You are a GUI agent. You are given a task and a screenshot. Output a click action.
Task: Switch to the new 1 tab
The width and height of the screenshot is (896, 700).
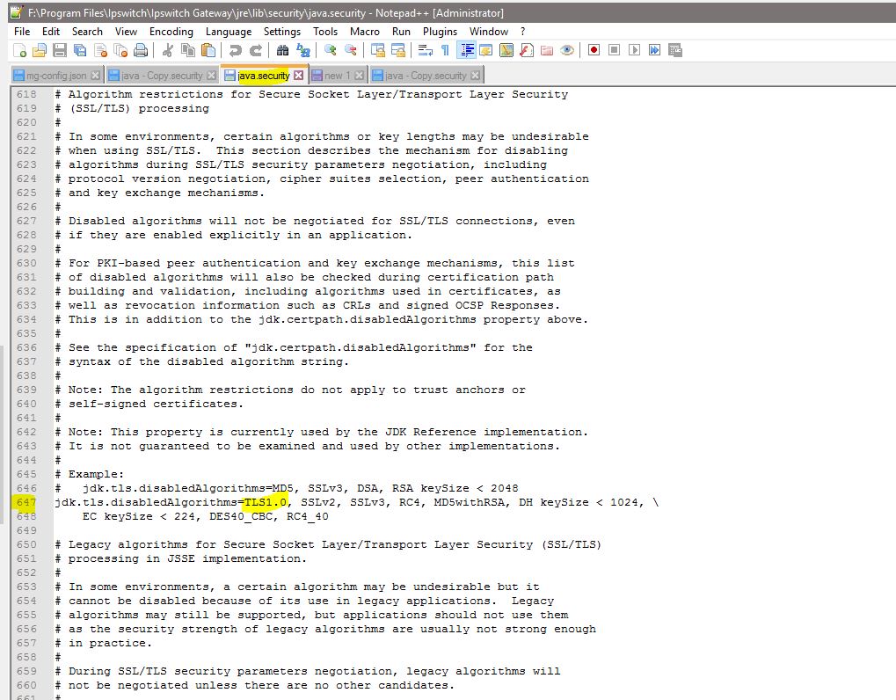click(338, 76)
